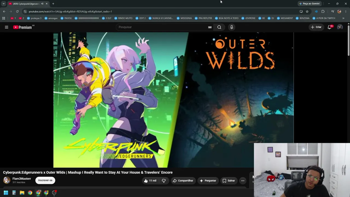Viewport: 350px width, 197px height.
Task: View site information icon in the address bar
Action: 25,11
